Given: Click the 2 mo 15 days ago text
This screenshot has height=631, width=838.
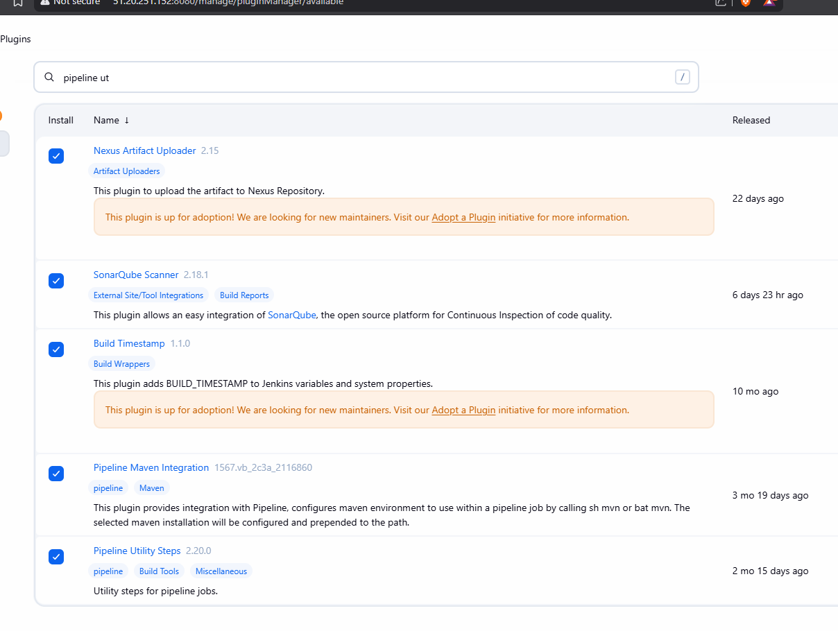Looking at the screenshot, I should point(771,571).
